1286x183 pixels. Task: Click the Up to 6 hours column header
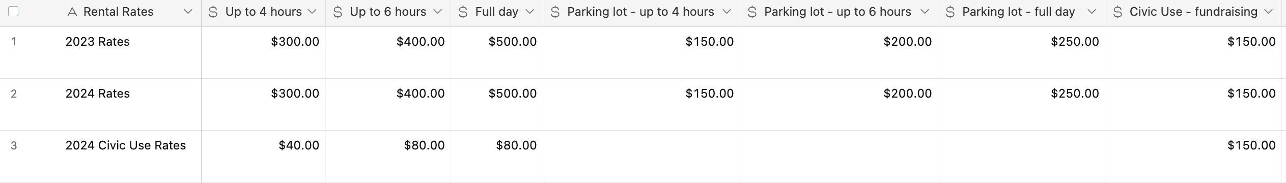click(x=388, y=12)
